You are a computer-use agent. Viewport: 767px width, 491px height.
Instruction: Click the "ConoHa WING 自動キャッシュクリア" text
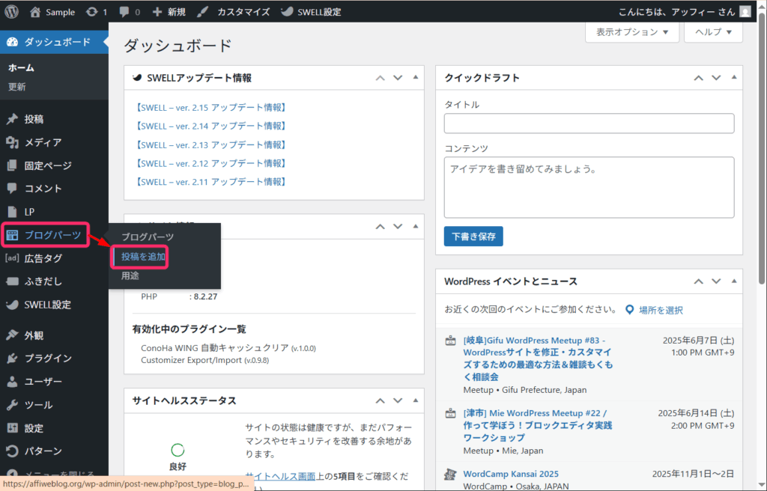click(215, 348)
